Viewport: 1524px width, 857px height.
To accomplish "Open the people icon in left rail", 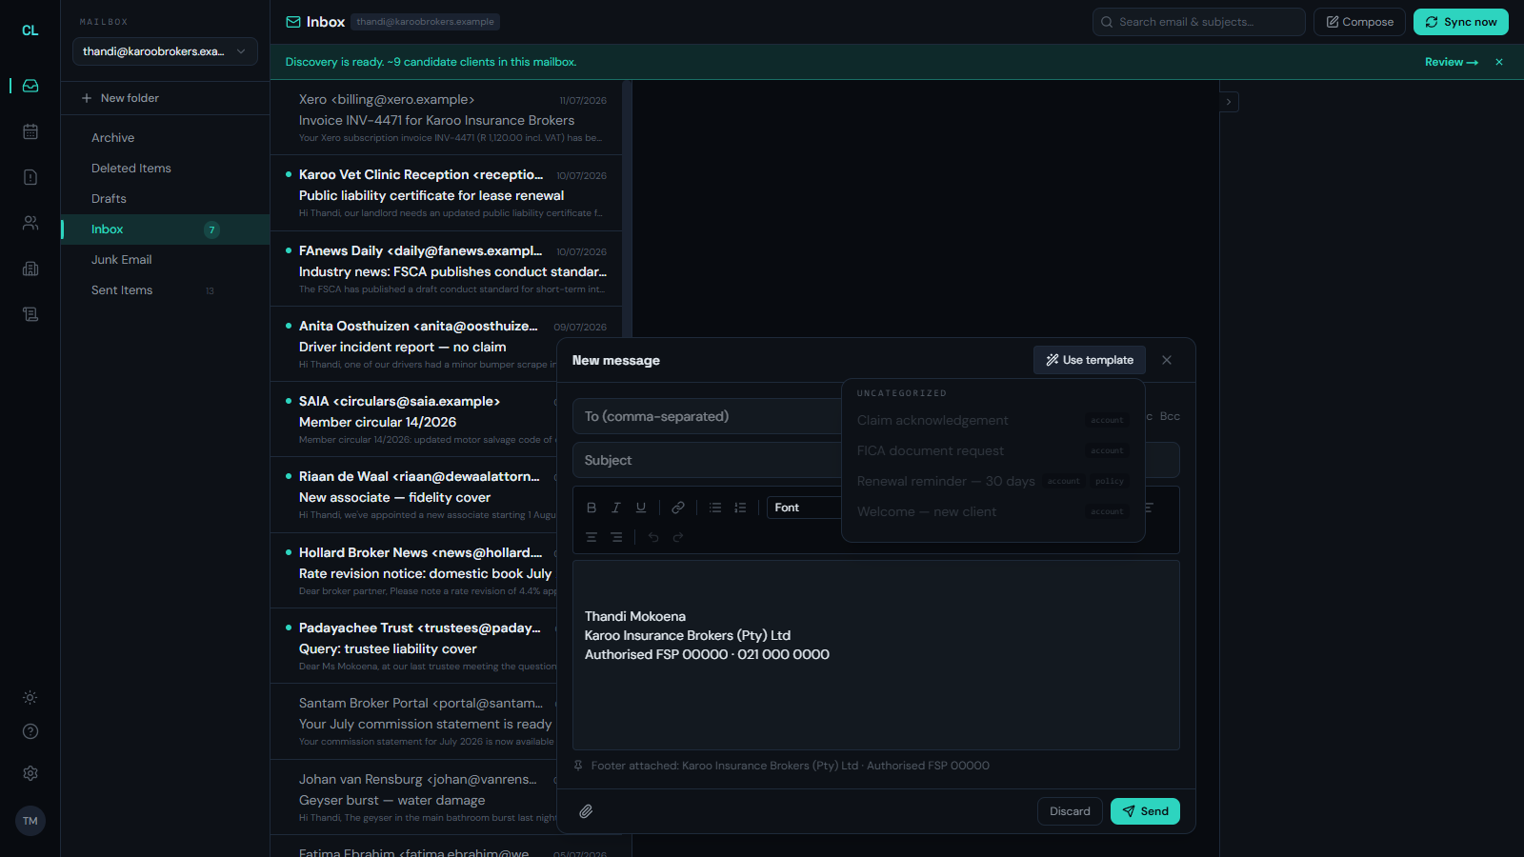I will pyautogui.click(x=30, y=223).
